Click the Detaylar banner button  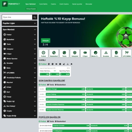pyautogui.click(x=46, y=41)
